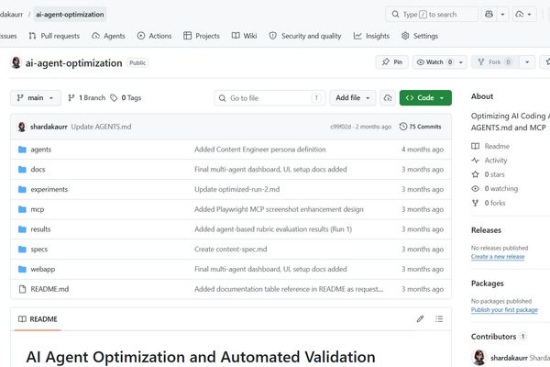Expand the Fork options dropdown arrow
Screen dimensions: 550x367
(527, 62)
